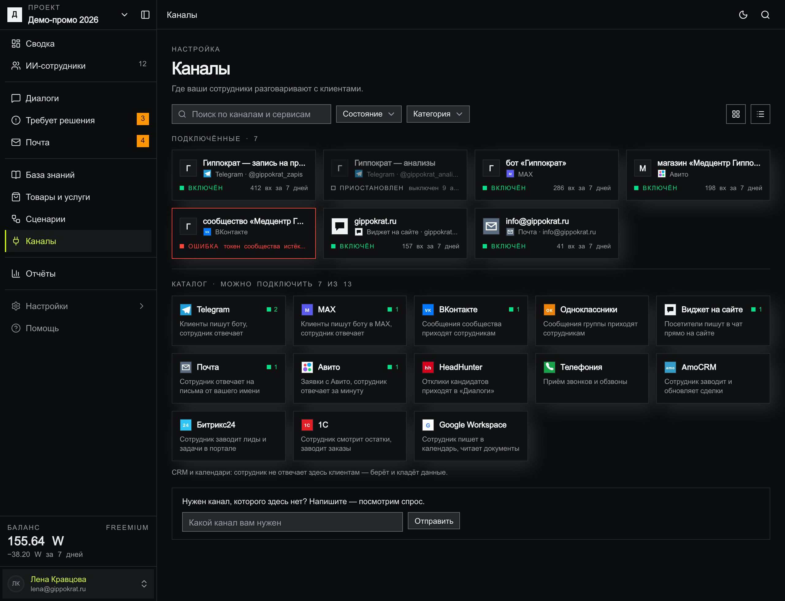Open the Сводка dashboard section
Screen dimensions: 785x601
78,44
